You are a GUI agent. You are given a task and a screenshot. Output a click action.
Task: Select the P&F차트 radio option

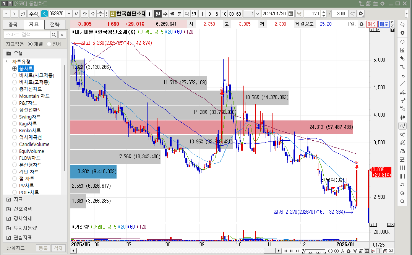click(15, 103)
